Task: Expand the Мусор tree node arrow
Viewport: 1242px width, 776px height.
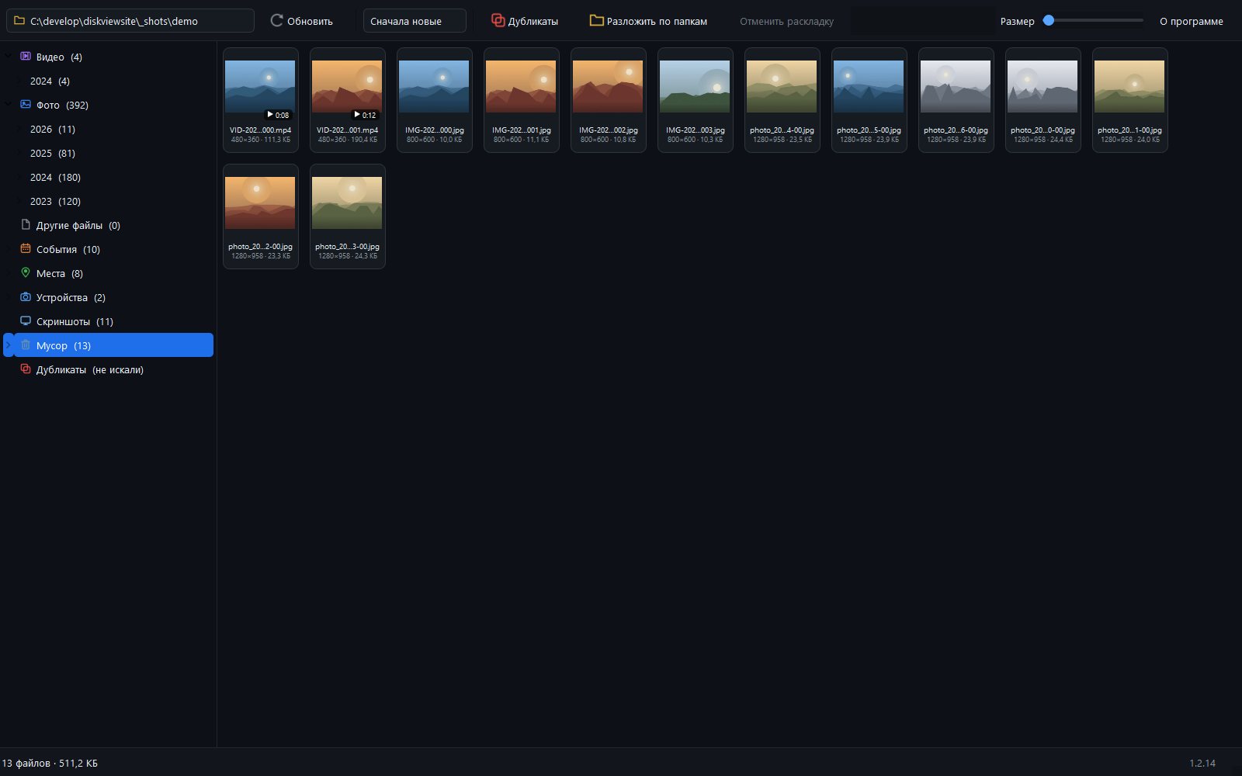Action: (9, 345)
